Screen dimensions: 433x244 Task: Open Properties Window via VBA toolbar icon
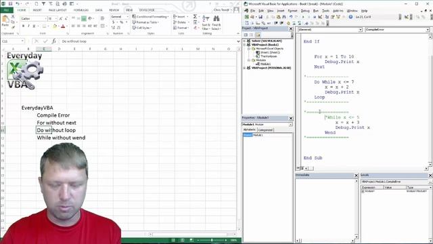point(332,17)
